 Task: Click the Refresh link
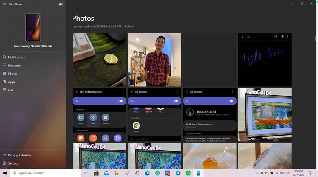130,27
